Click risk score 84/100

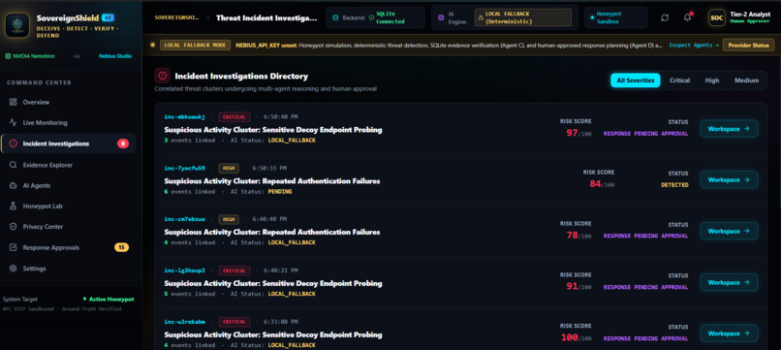(602, 184)
